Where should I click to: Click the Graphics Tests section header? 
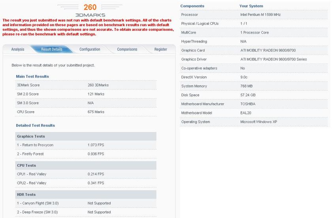[x=31, y=136]
